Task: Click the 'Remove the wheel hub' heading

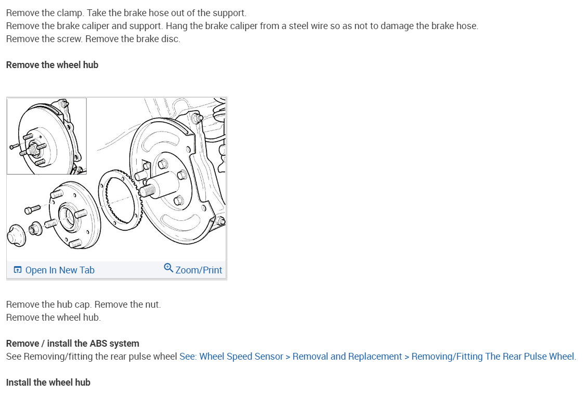Action: point(52,65)
